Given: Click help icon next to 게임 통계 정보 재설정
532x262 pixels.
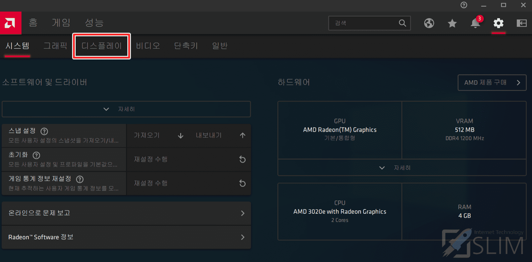Looking at the screenshot, I should [x=80, y=179].
